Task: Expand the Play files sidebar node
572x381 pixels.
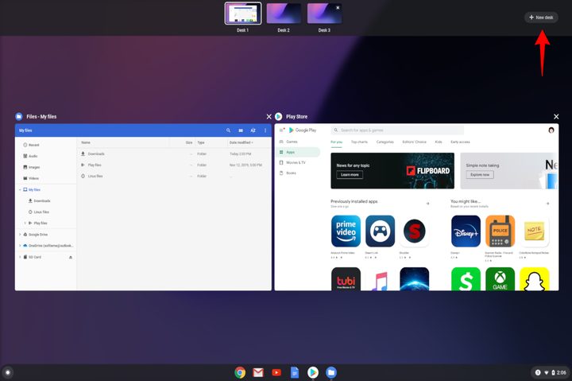Action: click(25, 223)
